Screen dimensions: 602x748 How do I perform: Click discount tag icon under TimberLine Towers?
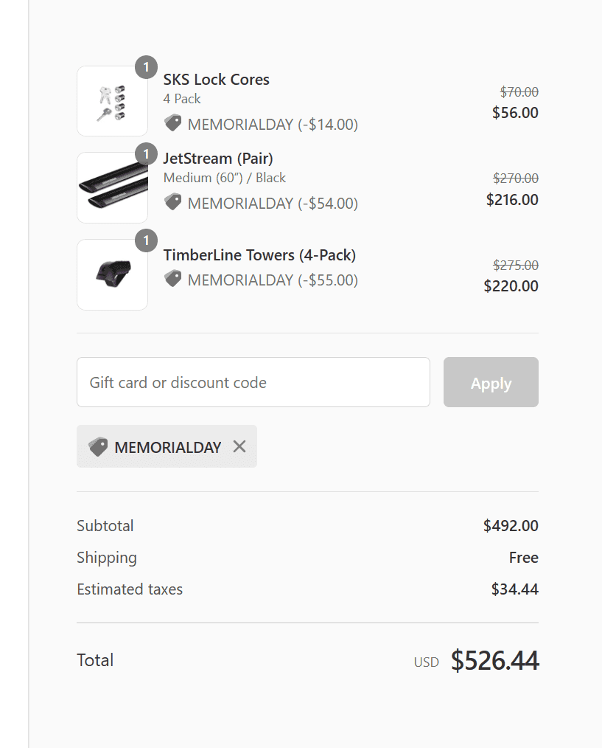[x=173, y=279]
